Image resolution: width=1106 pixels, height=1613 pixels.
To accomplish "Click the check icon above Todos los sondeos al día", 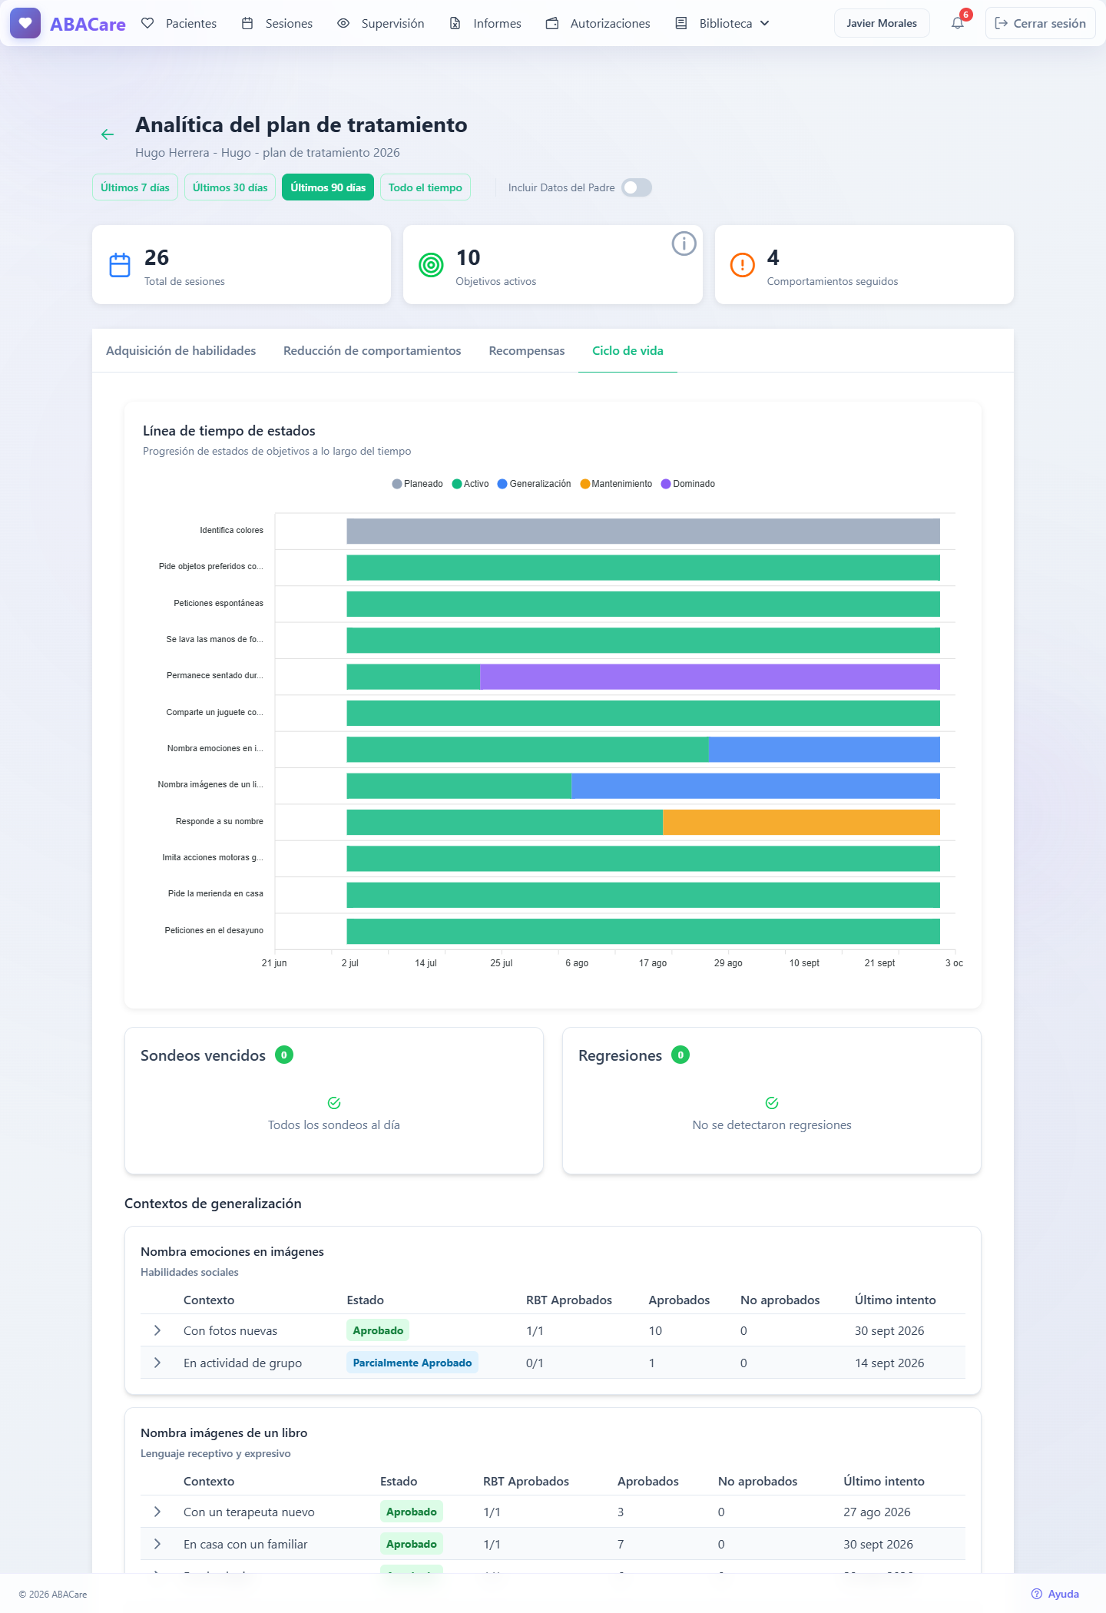I will tap(334, 1103).
